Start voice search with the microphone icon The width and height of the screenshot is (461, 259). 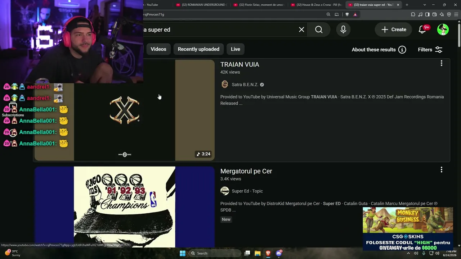(343, 29)
